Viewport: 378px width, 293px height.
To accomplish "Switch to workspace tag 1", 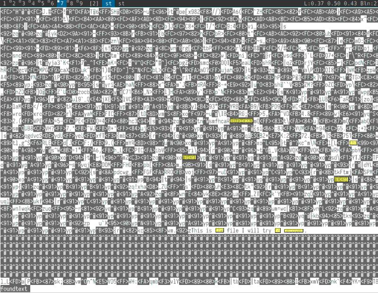I will click(4, 3).
